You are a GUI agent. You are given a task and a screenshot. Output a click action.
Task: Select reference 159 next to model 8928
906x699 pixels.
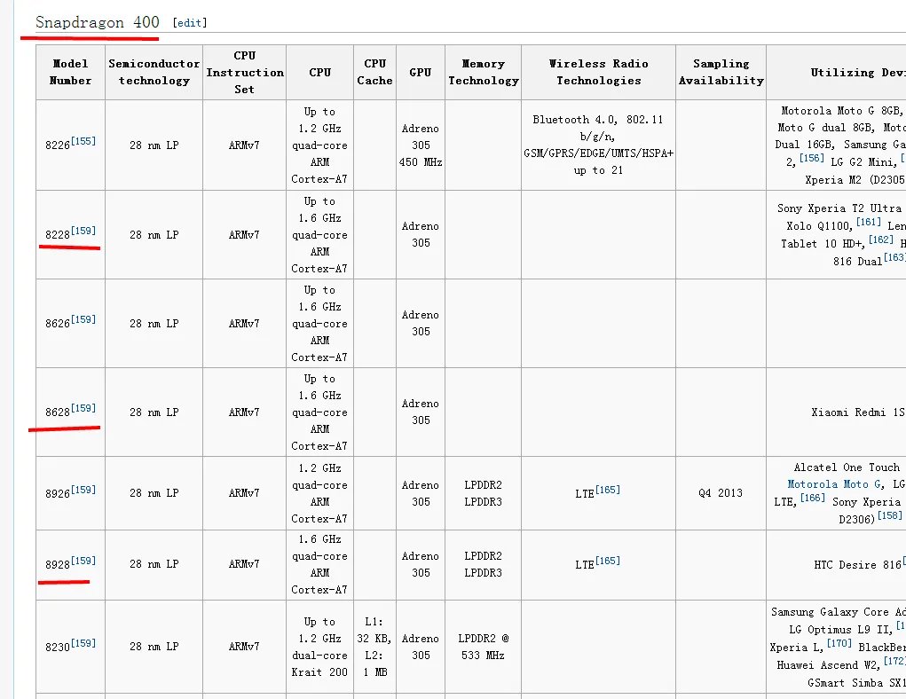coord(83,561)
